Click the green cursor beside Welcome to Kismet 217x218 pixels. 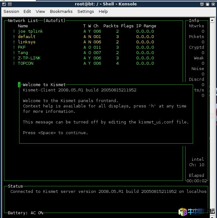19,84
